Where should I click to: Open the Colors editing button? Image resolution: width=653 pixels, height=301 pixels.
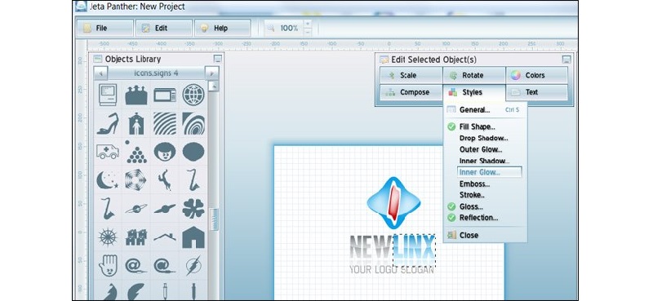pyautogui.click(x=537, y=75)
